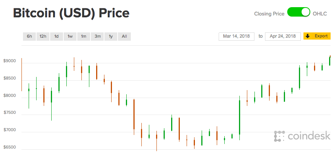Click the tall green candlestick near $7500
This screenshot has height=167, width=334.
(239, 117)
